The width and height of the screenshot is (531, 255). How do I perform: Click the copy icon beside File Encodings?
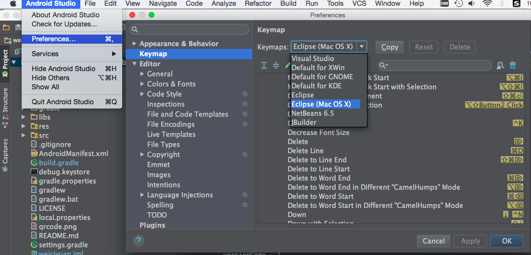pyautogui.click(x=245, y=124)
